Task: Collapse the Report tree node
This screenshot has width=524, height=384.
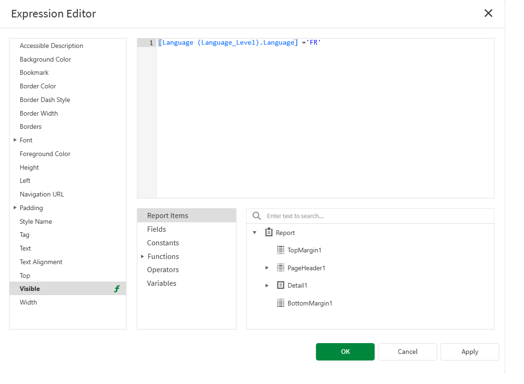Action: pyautogui.click(x=255, y=233)
